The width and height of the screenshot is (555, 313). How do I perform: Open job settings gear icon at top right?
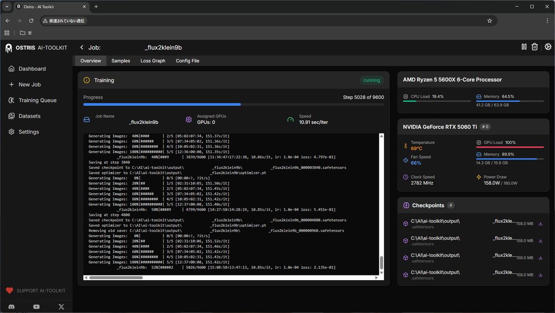click(x=548, y=47)
